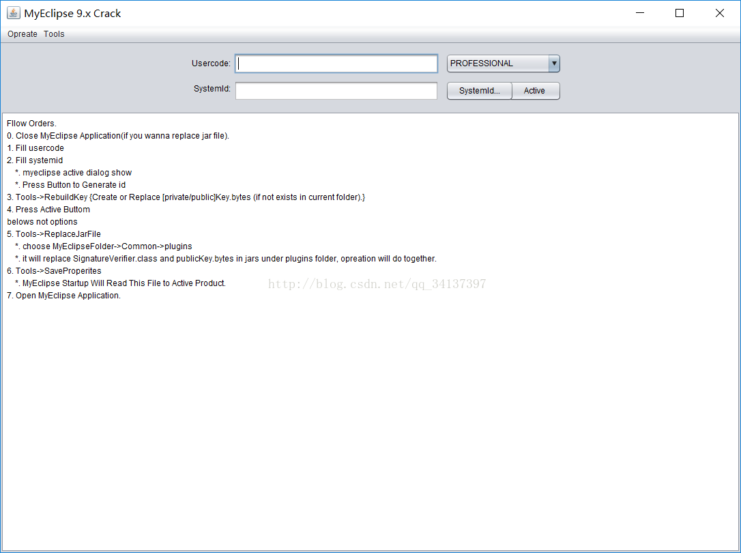Generate id with the SystemId... button
The width and height of the screenshot is (741, 553).
(x=479, y=91)
